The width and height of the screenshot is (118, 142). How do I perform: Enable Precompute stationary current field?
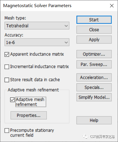(x=7, y=131)
